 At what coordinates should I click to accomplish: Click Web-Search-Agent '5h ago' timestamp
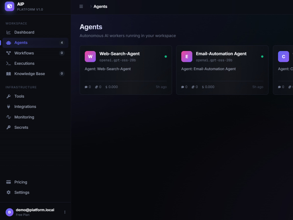point(161,87)
